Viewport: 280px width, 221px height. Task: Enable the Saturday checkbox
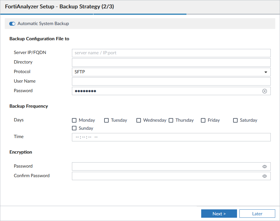(236, 120)
